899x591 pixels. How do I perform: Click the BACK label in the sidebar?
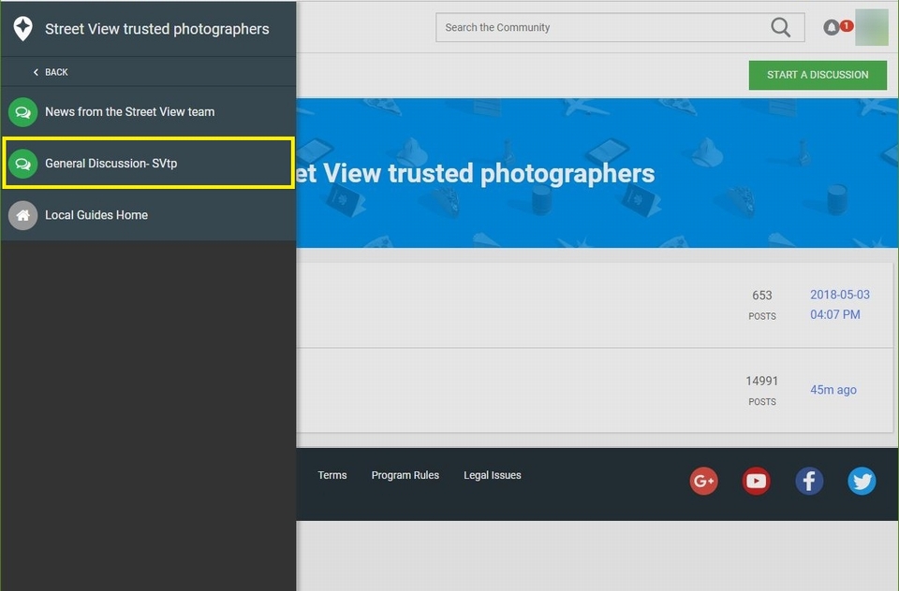point(56,72)
